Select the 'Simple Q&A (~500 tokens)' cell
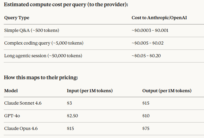 click(x=32, y=31)
